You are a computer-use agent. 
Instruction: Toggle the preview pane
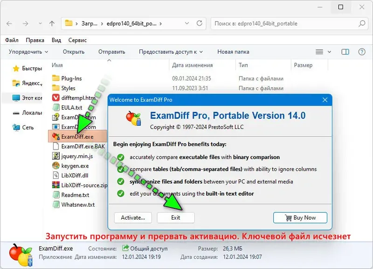(x=345, y=51)
